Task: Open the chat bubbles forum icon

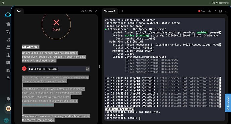Action: click(8, 78)
